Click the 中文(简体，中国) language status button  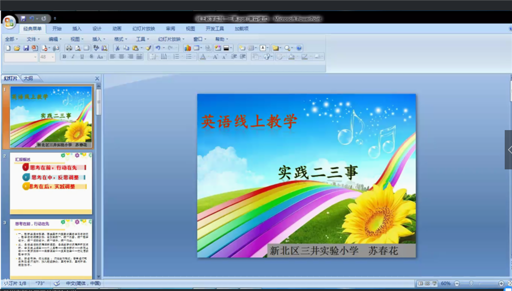[x=83, y=283]
